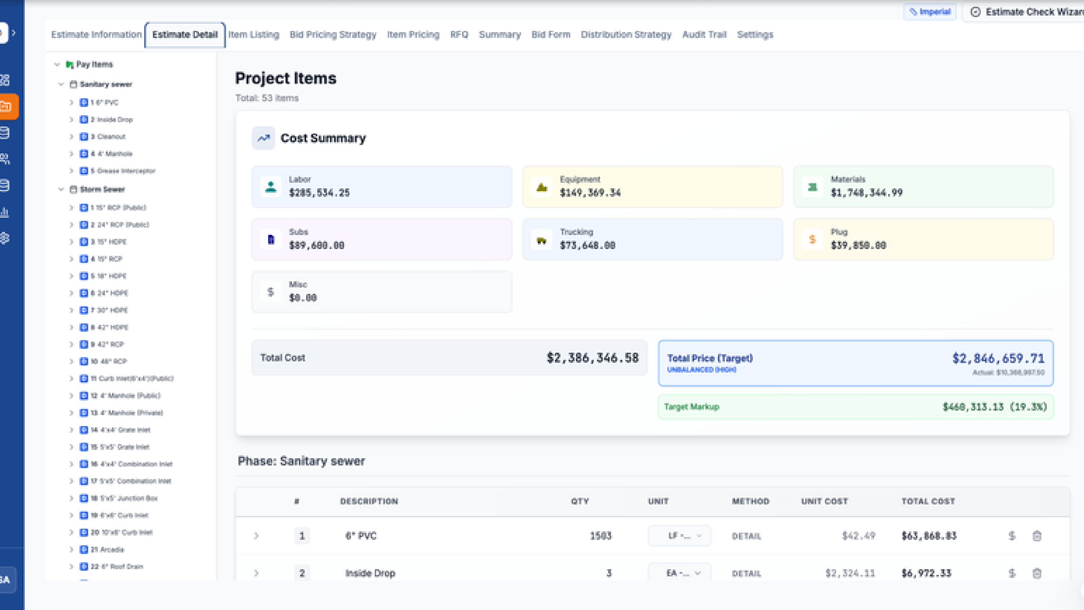Open the settings gear icon in sidebar

coord(5,238)
